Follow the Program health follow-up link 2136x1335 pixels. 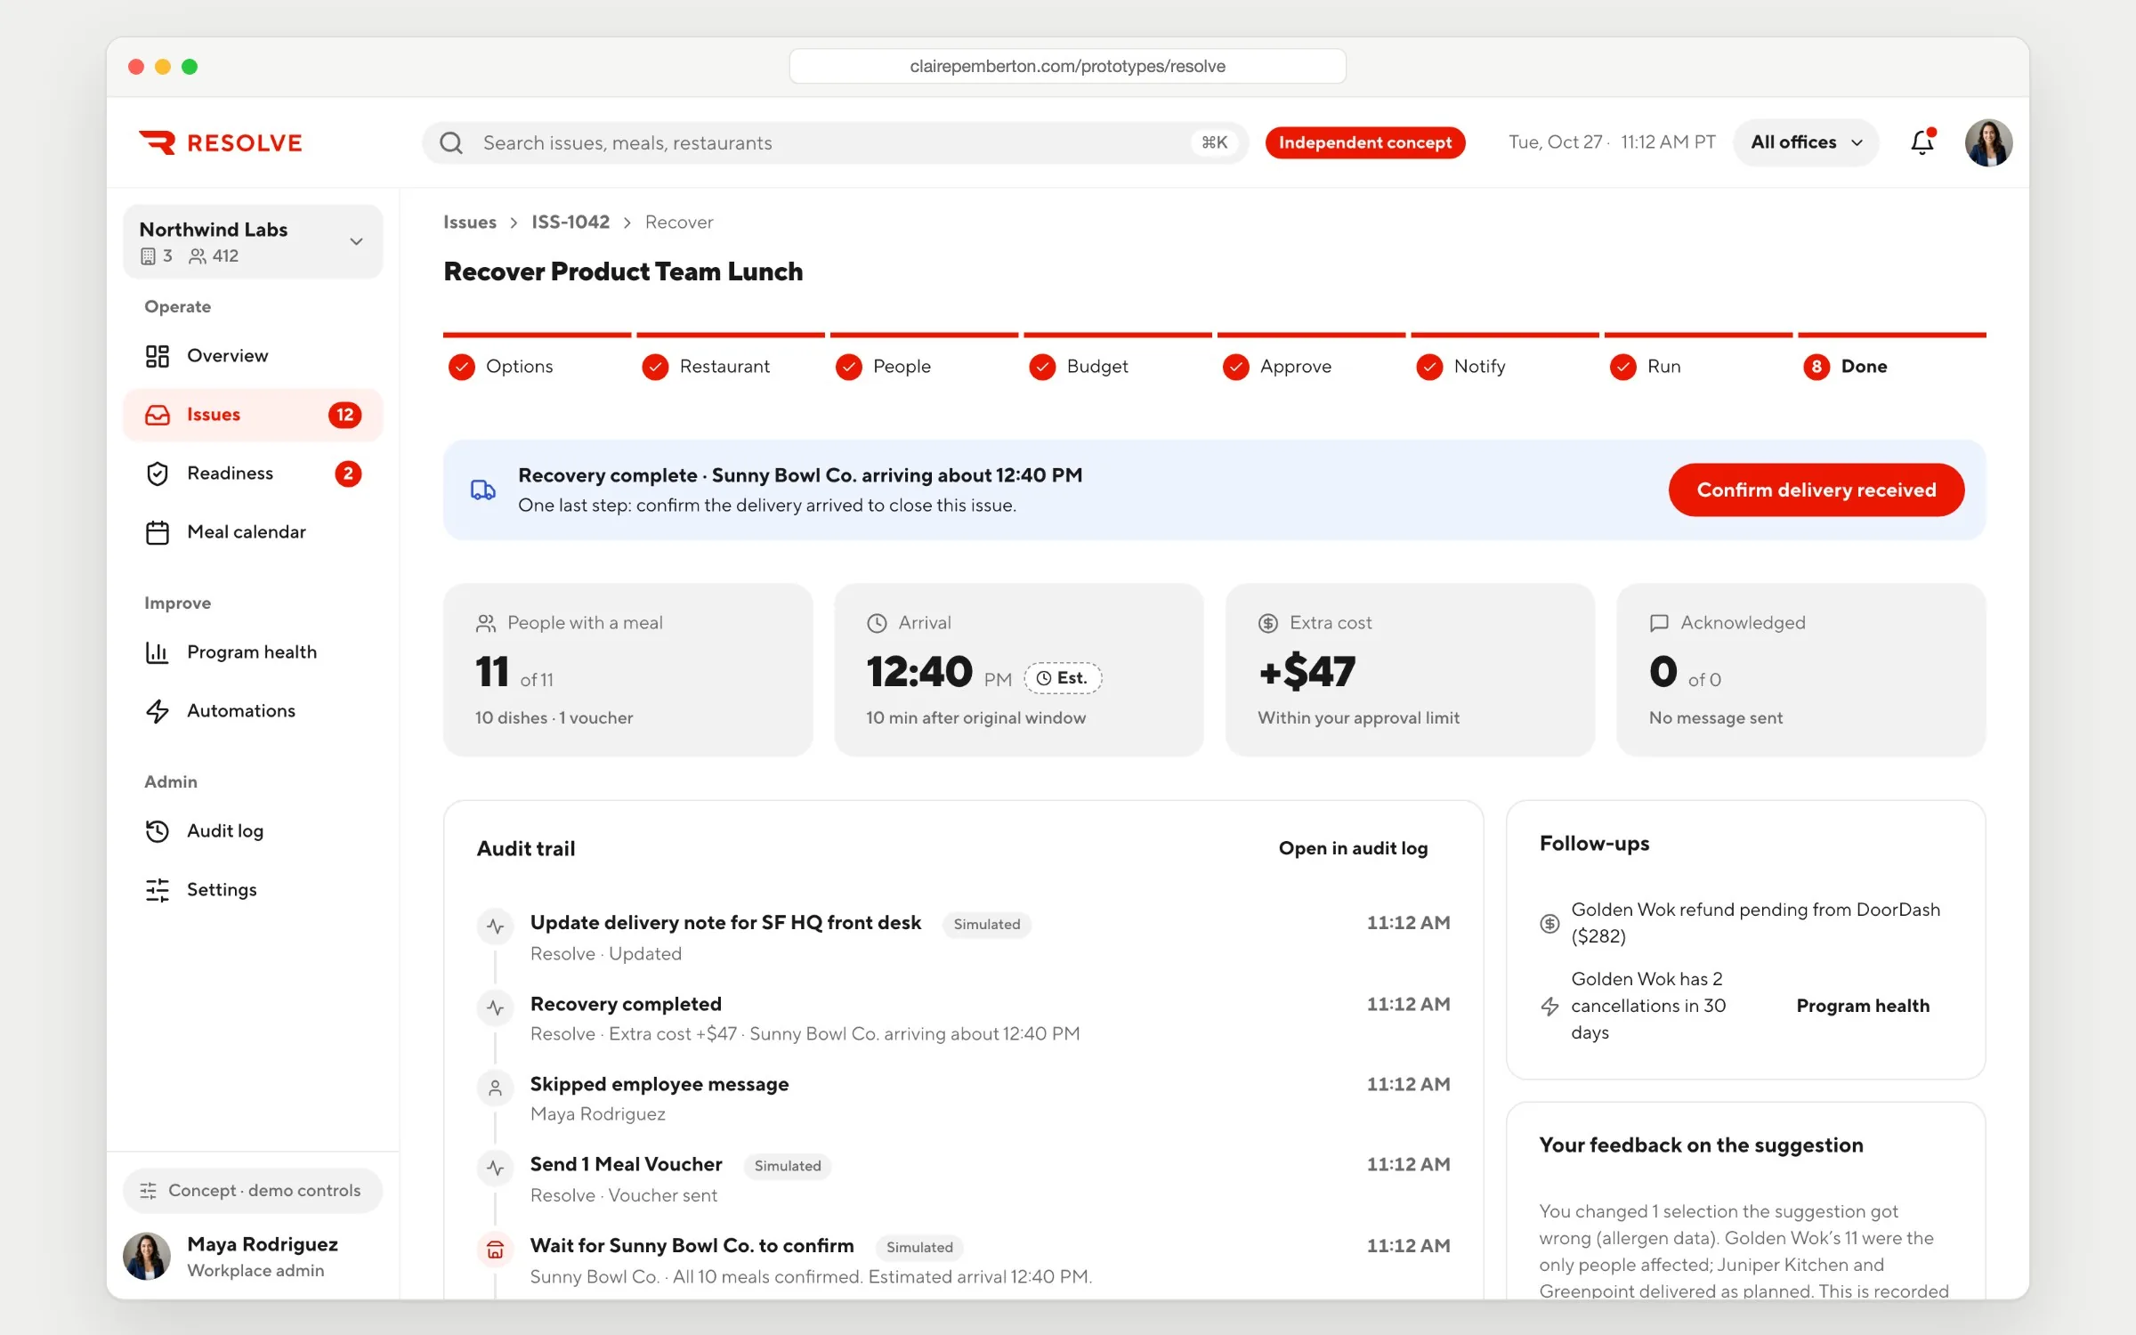[x=1863, y=1006]
